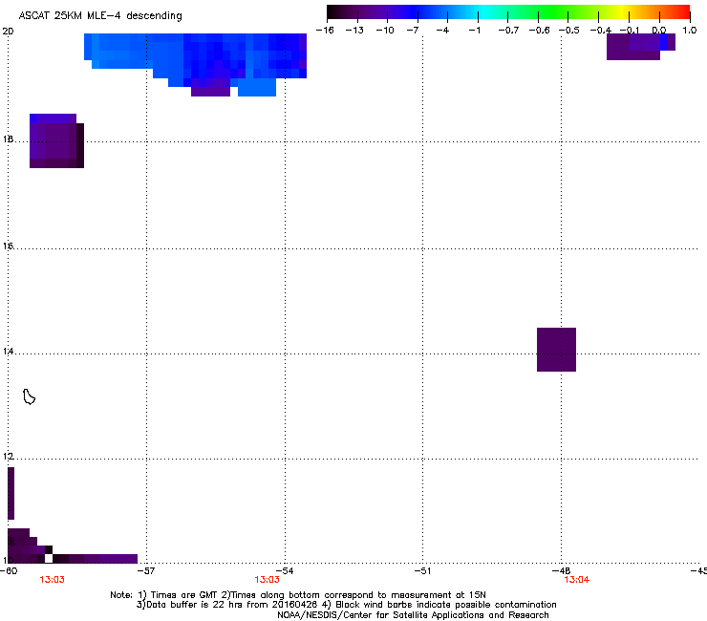707x621 pixels.
Task: Click the cyan section of the color bar
Action: (x=482, y=12)
